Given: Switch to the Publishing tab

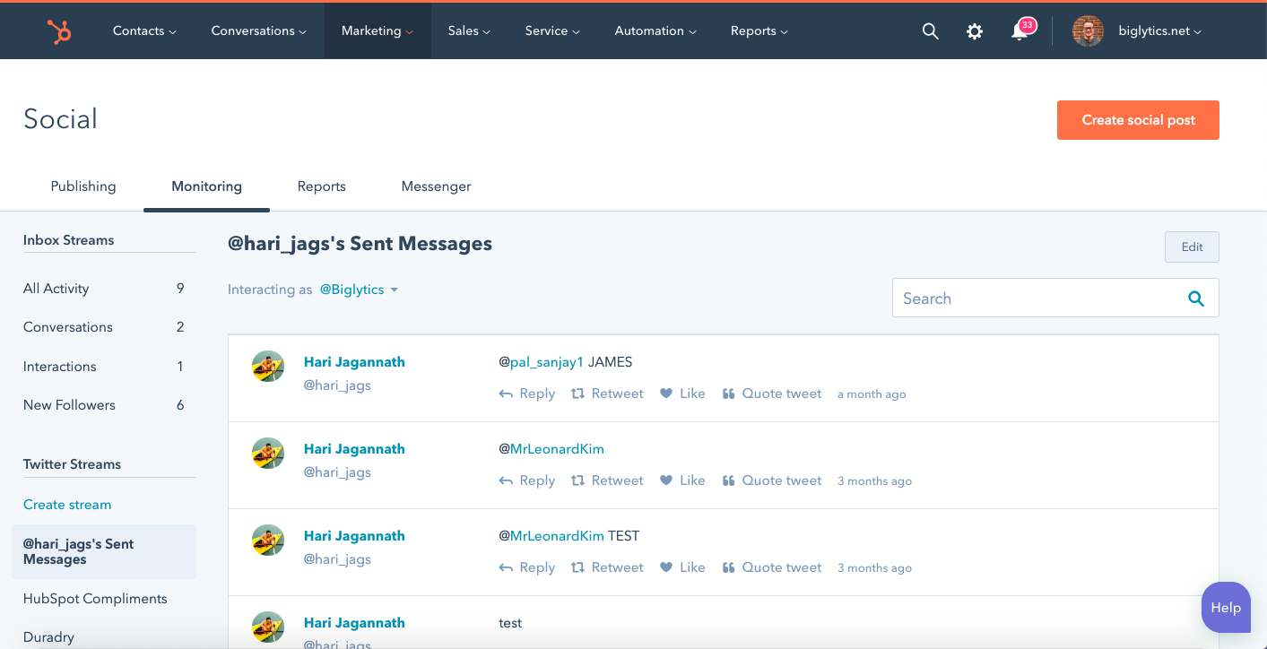Looking at the screenshot, I should point(83,186).
